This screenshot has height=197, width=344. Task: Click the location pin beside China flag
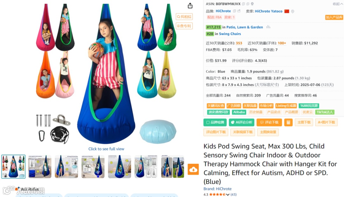tap(292, 11)
